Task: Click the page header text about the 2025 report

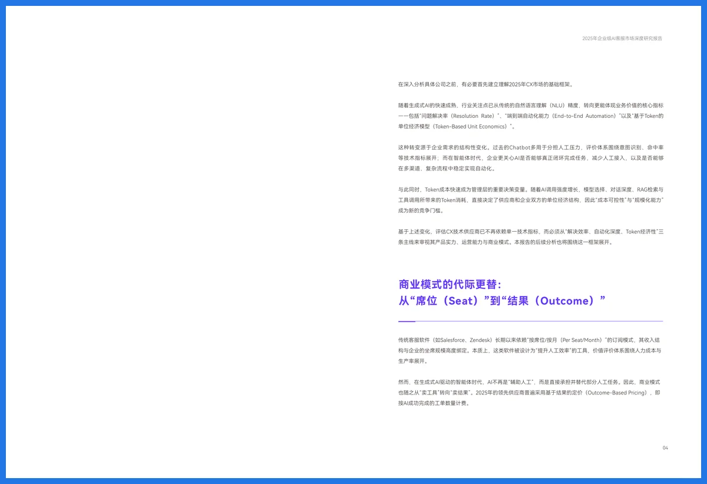Action: 622,38
